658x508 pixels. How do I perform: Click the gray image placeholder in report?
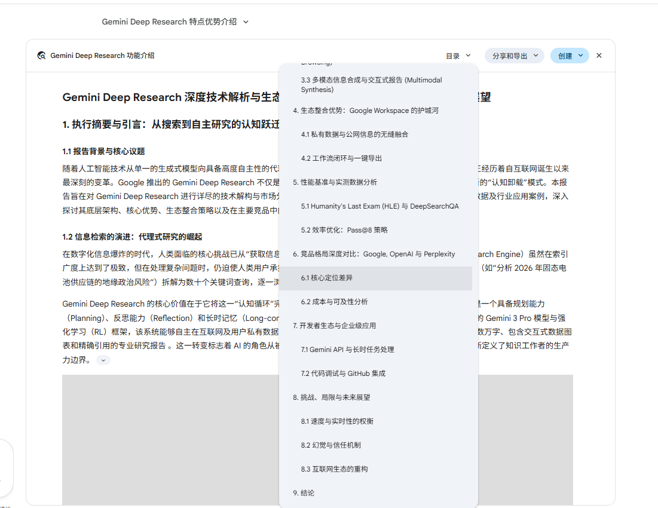(x=170, y=440)
